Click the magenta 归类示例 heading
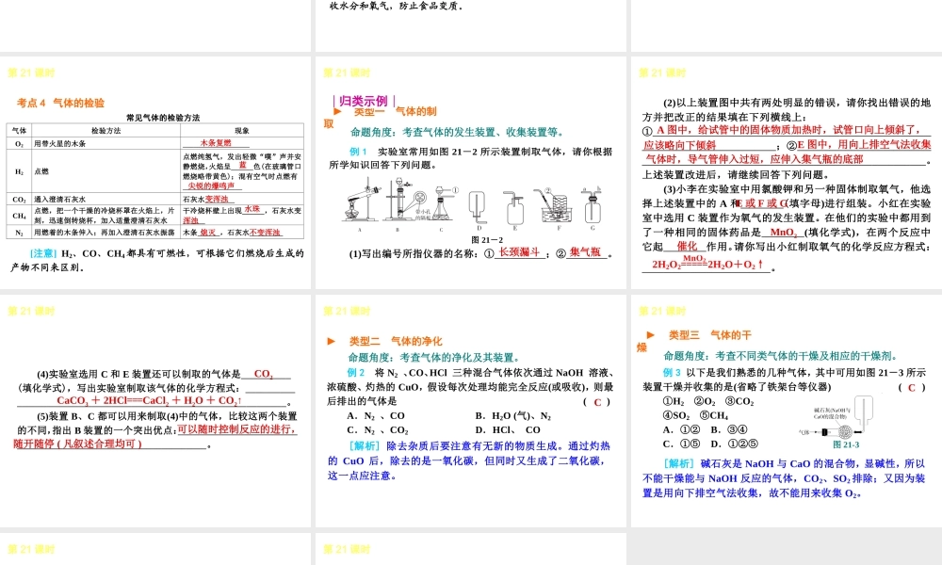The height and width of the screenshot is (565, 942). click(x=364, y=101)
